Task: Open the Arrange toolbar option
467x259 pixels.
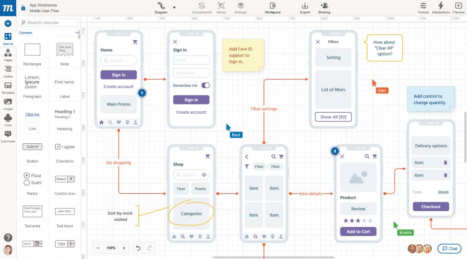Action: click(x=240, y=8)
